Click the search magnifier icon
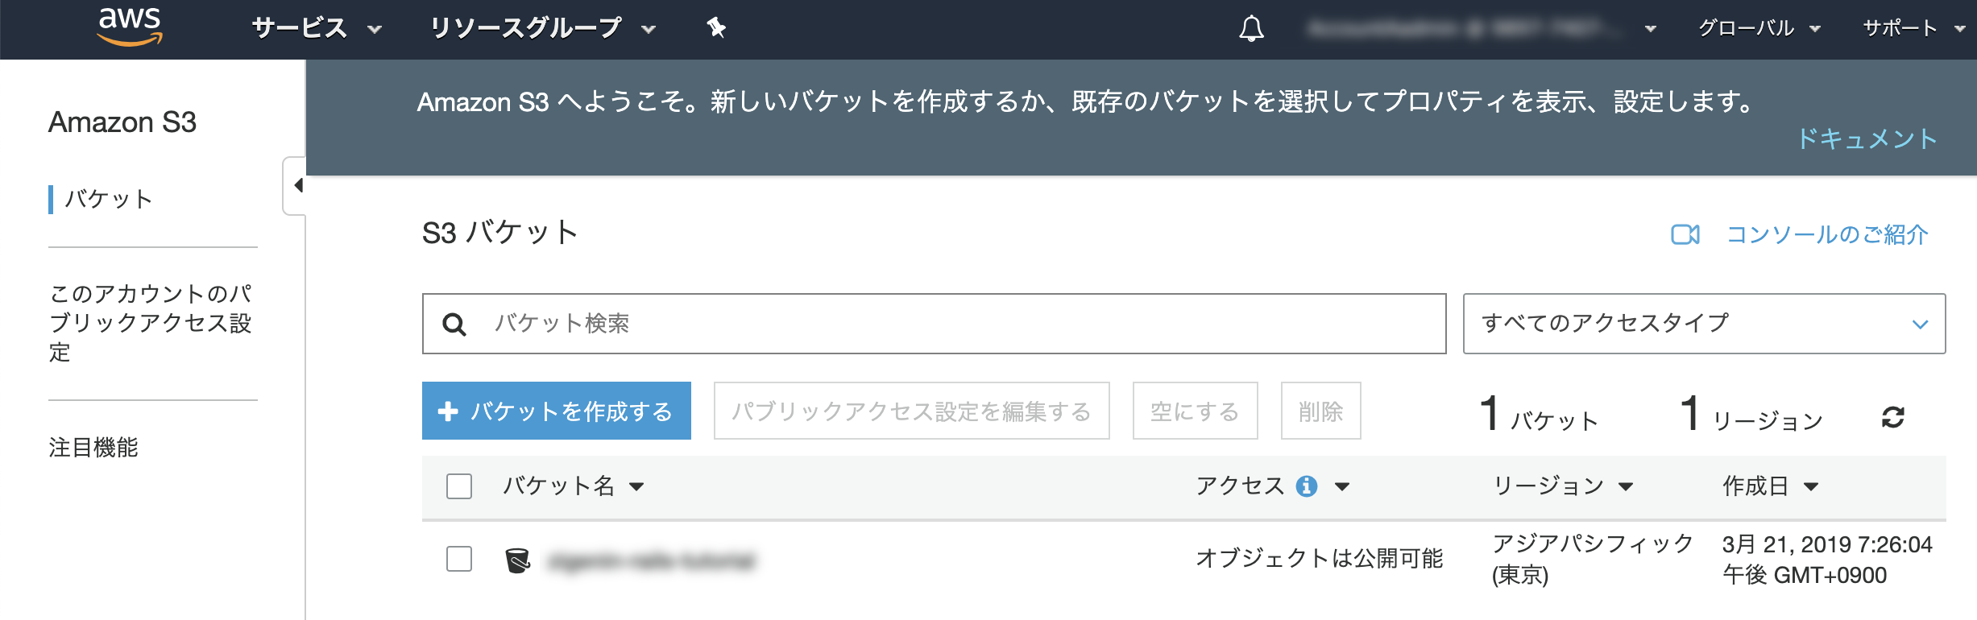This screenshot has height=620, width=1977. tap(454, 324)
